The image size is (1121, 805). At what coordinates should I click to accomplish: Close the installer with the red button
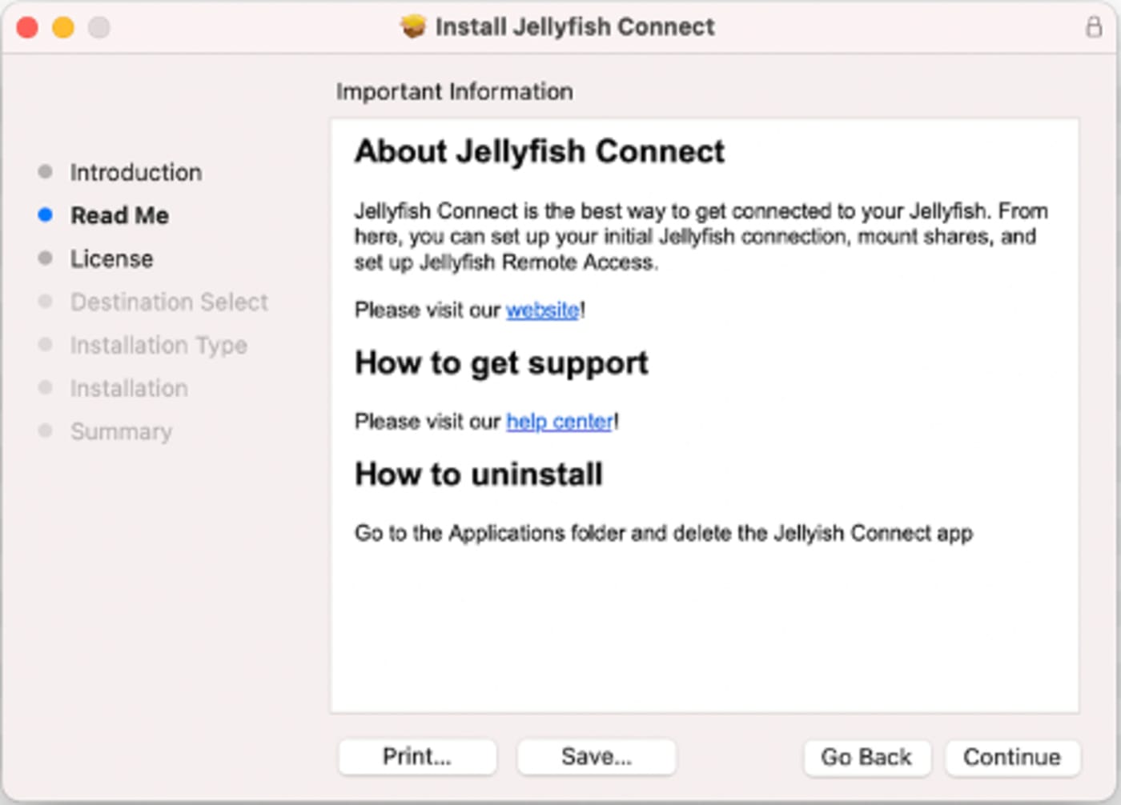click(x=27, y=28)
